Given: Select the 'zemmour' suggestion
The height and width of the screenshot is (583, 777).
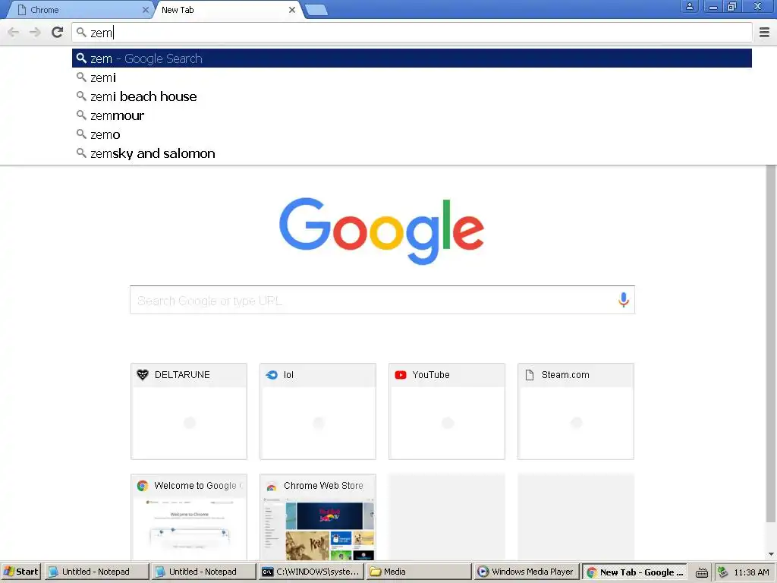Looking at the screenshot, I should [412, 115].
